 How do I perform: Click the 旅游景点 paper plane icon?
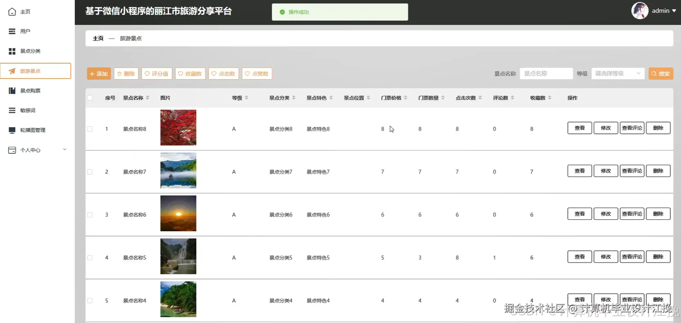pyautogui.click(x=12, y=71)
